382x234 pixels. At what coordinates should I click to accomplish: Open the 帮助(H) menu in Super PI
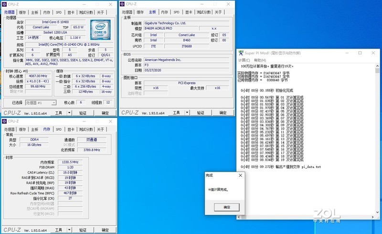[260, 60]
